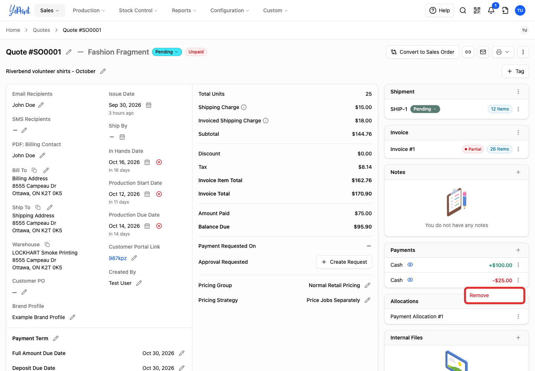The width and height of the screenshot is (535, 371).
Task: Open quote header three-dot more menu
Action: tap(523, 52)
